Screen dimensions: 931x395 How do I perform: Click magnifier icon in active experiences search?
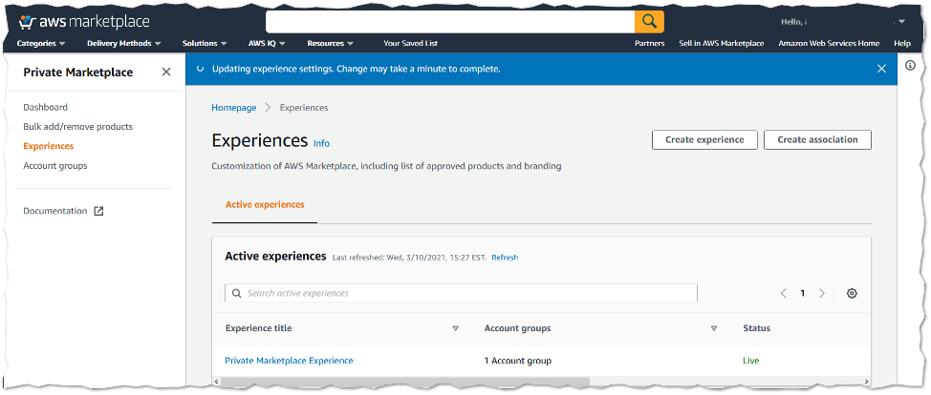[236, 293]
